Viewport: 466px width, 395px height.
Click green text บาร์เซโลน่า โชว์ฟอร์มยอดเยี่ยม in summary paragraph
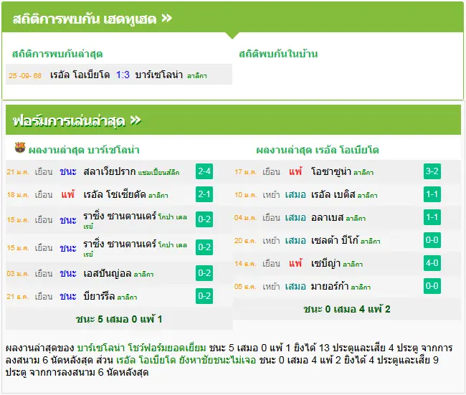tap(141, 348)
